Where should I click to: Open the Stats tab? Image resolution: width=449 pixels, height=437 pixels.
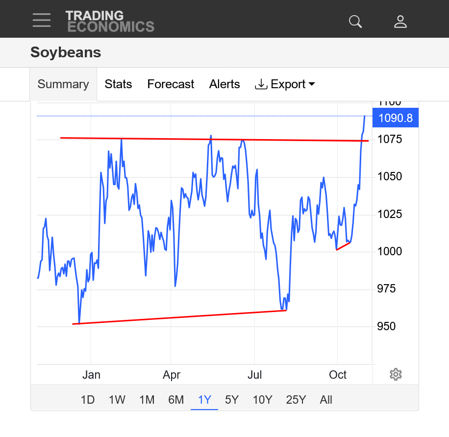[x=118, y=84]
